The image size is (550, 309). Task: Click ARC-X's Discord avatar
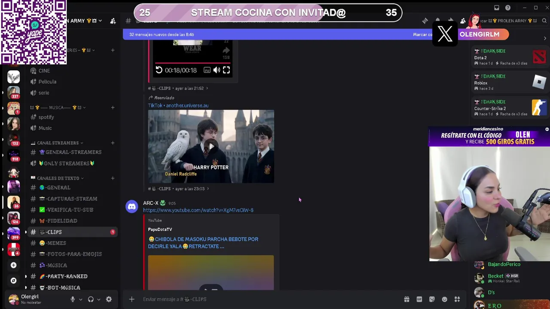pyautogui.click(x=132, y=207)
